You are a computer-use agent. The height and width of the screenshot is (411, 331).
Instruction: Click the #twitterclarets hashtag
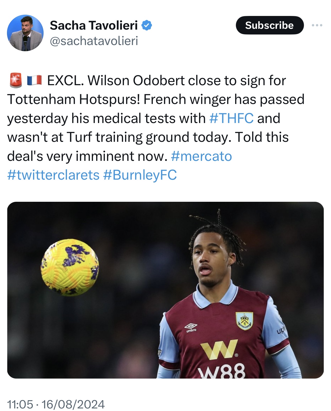point(53,175)
